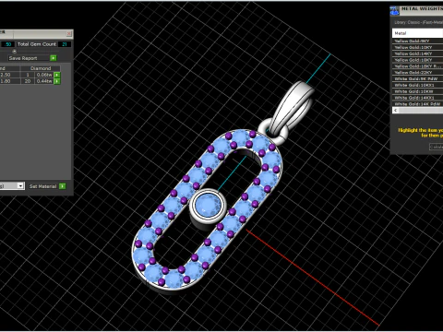The height and width of the screenshot is (332, 443).
Task: Click the Total Gem Count value 21
Action: [65, 44]
